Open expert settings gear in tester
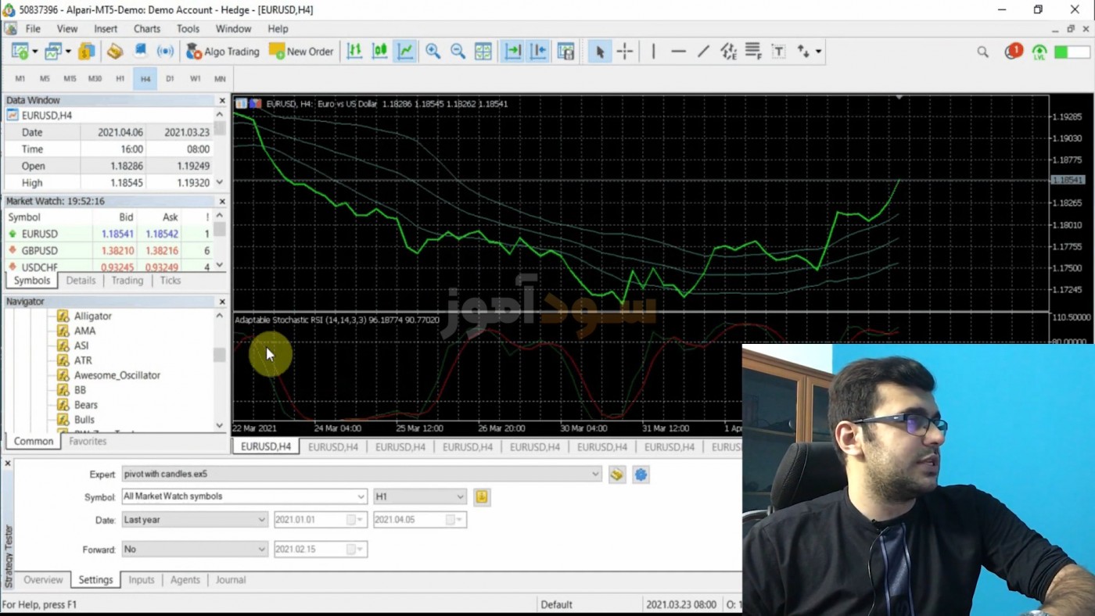Screen dimensions: 1095x616 [x=641, y=475]
